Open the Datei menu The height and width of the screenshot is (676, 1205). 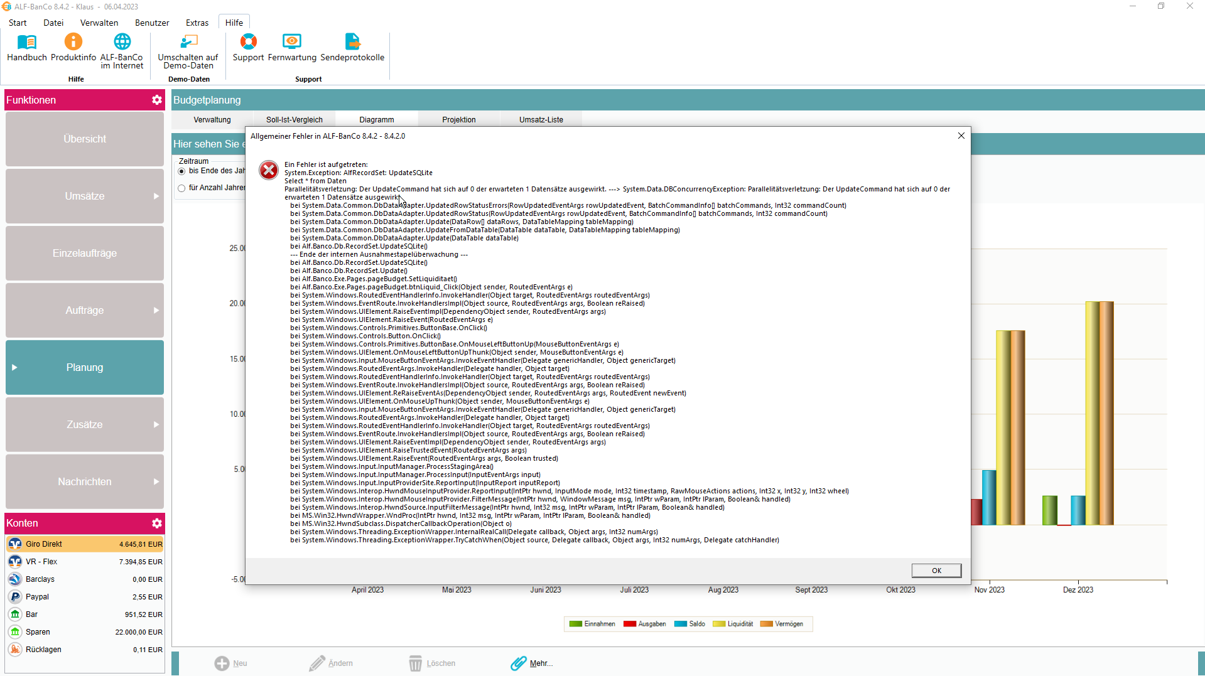coord(53,23)
